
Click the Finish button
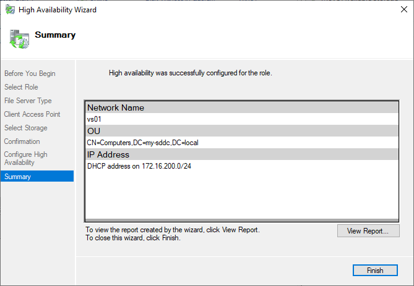point(376,271)
